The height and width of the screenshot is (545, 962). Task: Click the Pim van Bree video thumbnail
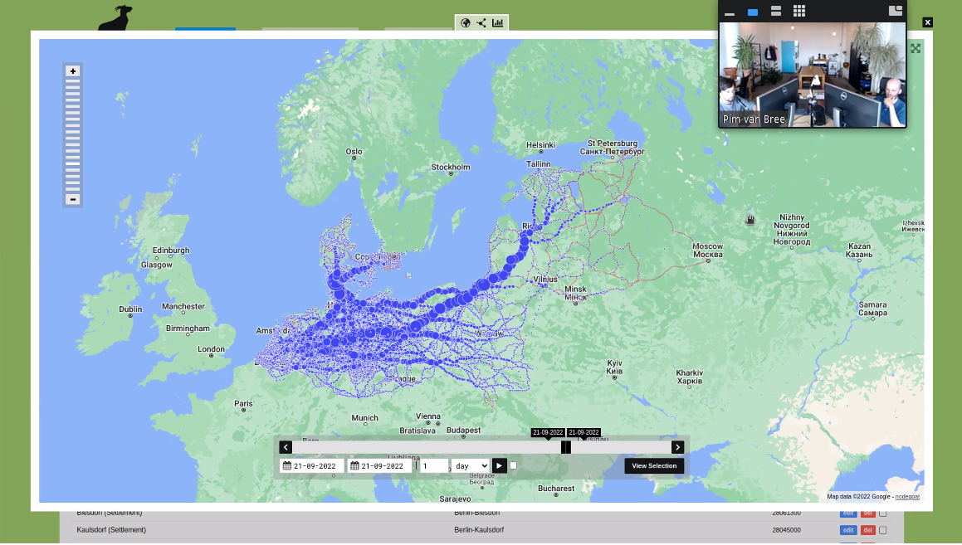coord(813,75)
